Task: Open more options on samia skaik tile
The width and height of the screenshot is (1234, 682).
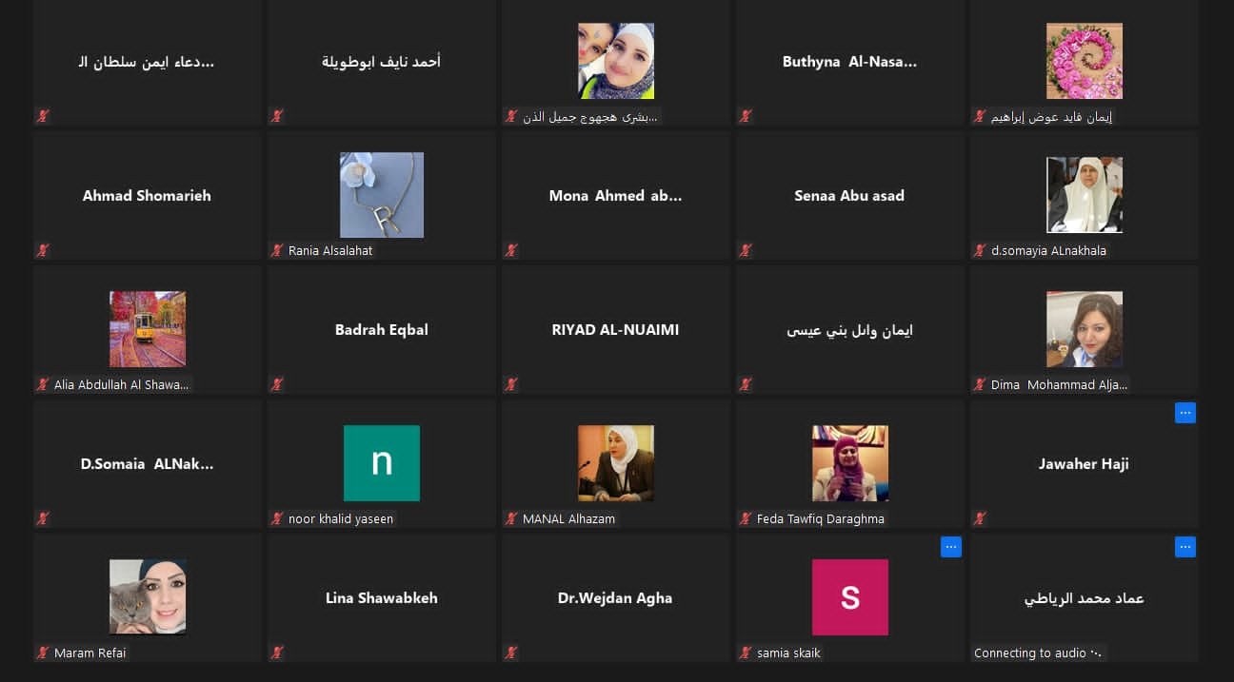Action: [950, 547]
